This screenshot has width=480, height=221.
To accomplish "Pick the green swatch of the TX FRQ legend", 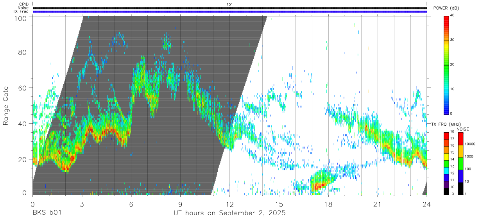I will [x=447, y=164].
